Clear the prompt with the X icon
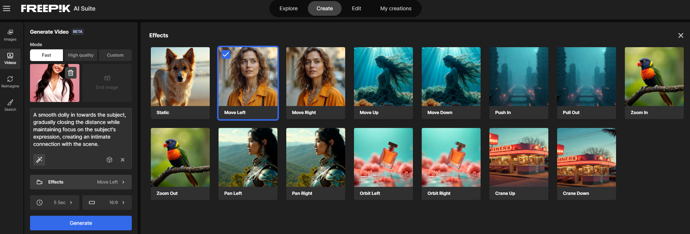This screenshot has width=690, height=234. (x=123, y=160)
